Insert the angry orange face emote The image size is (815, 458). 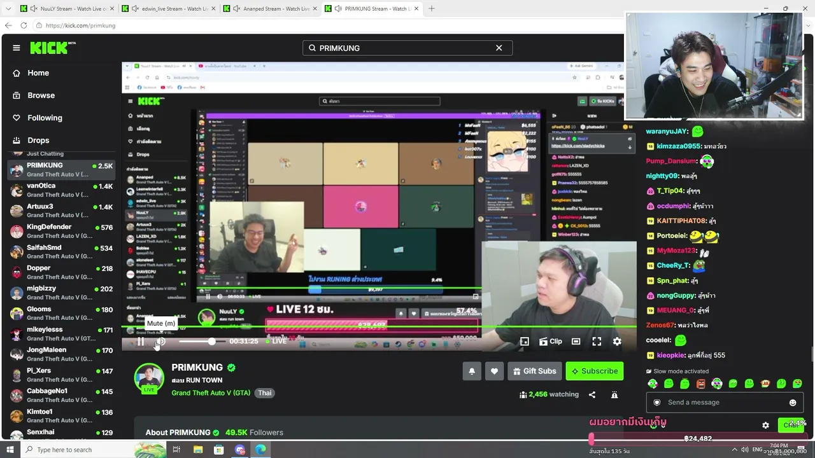click(701, 384)
